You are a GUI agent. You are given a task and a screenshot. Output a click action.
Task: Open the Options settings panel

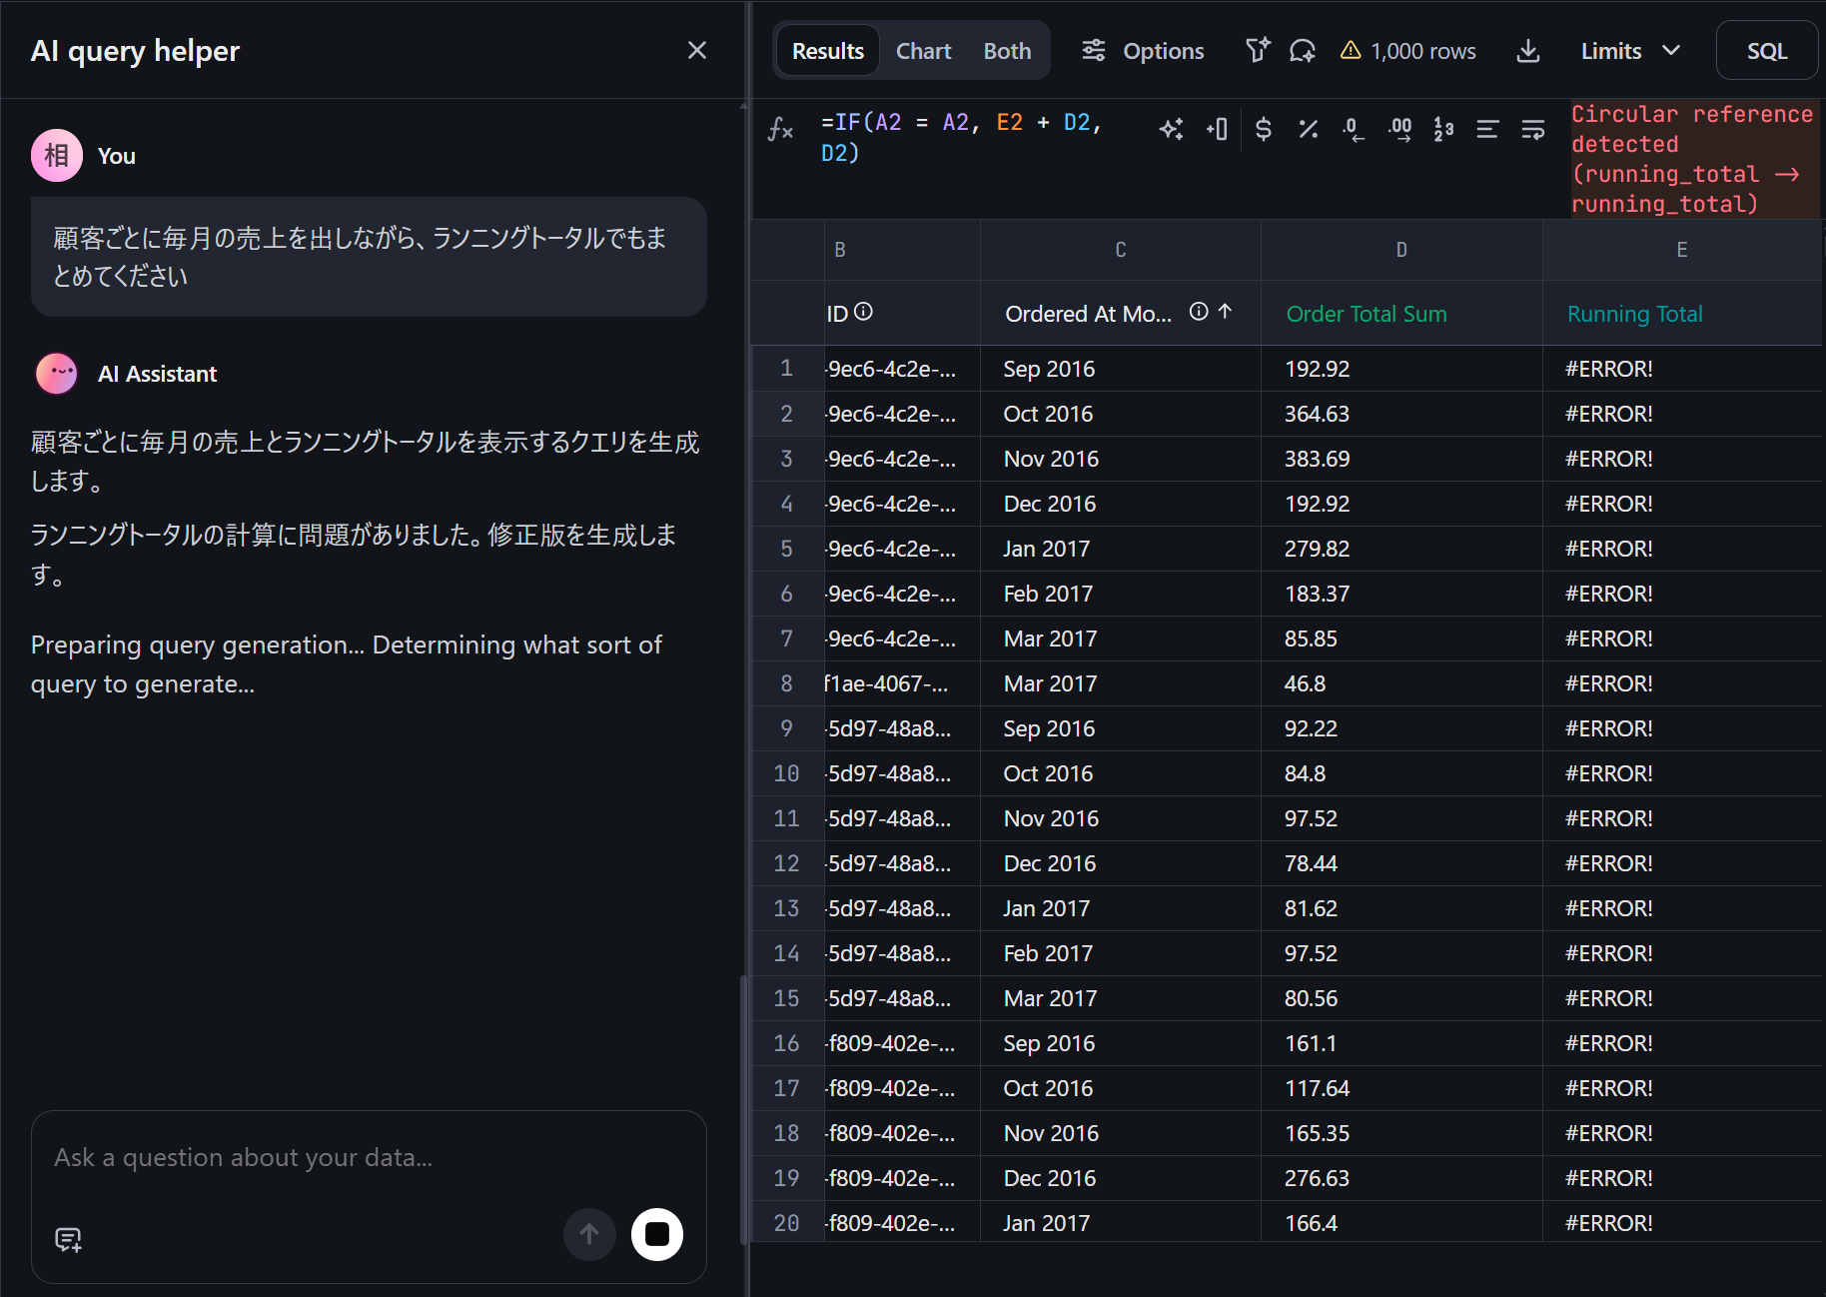[1143, 51]
